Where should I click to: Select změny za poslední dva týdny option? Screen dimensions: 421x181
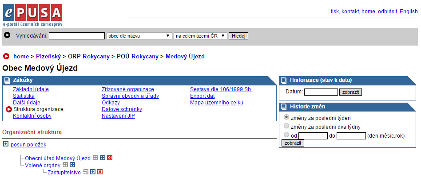pos(286,126)
